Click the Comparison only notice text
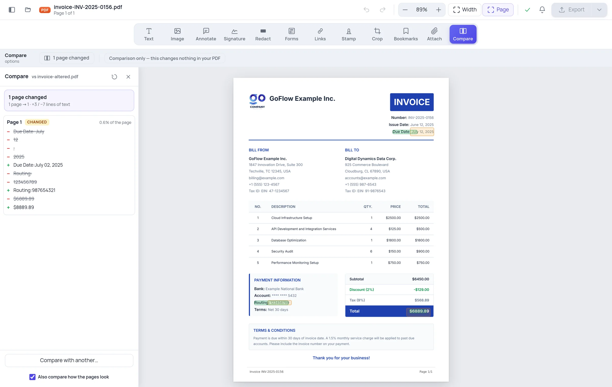This screenshot has width=612, height=387. pos(165,58)
